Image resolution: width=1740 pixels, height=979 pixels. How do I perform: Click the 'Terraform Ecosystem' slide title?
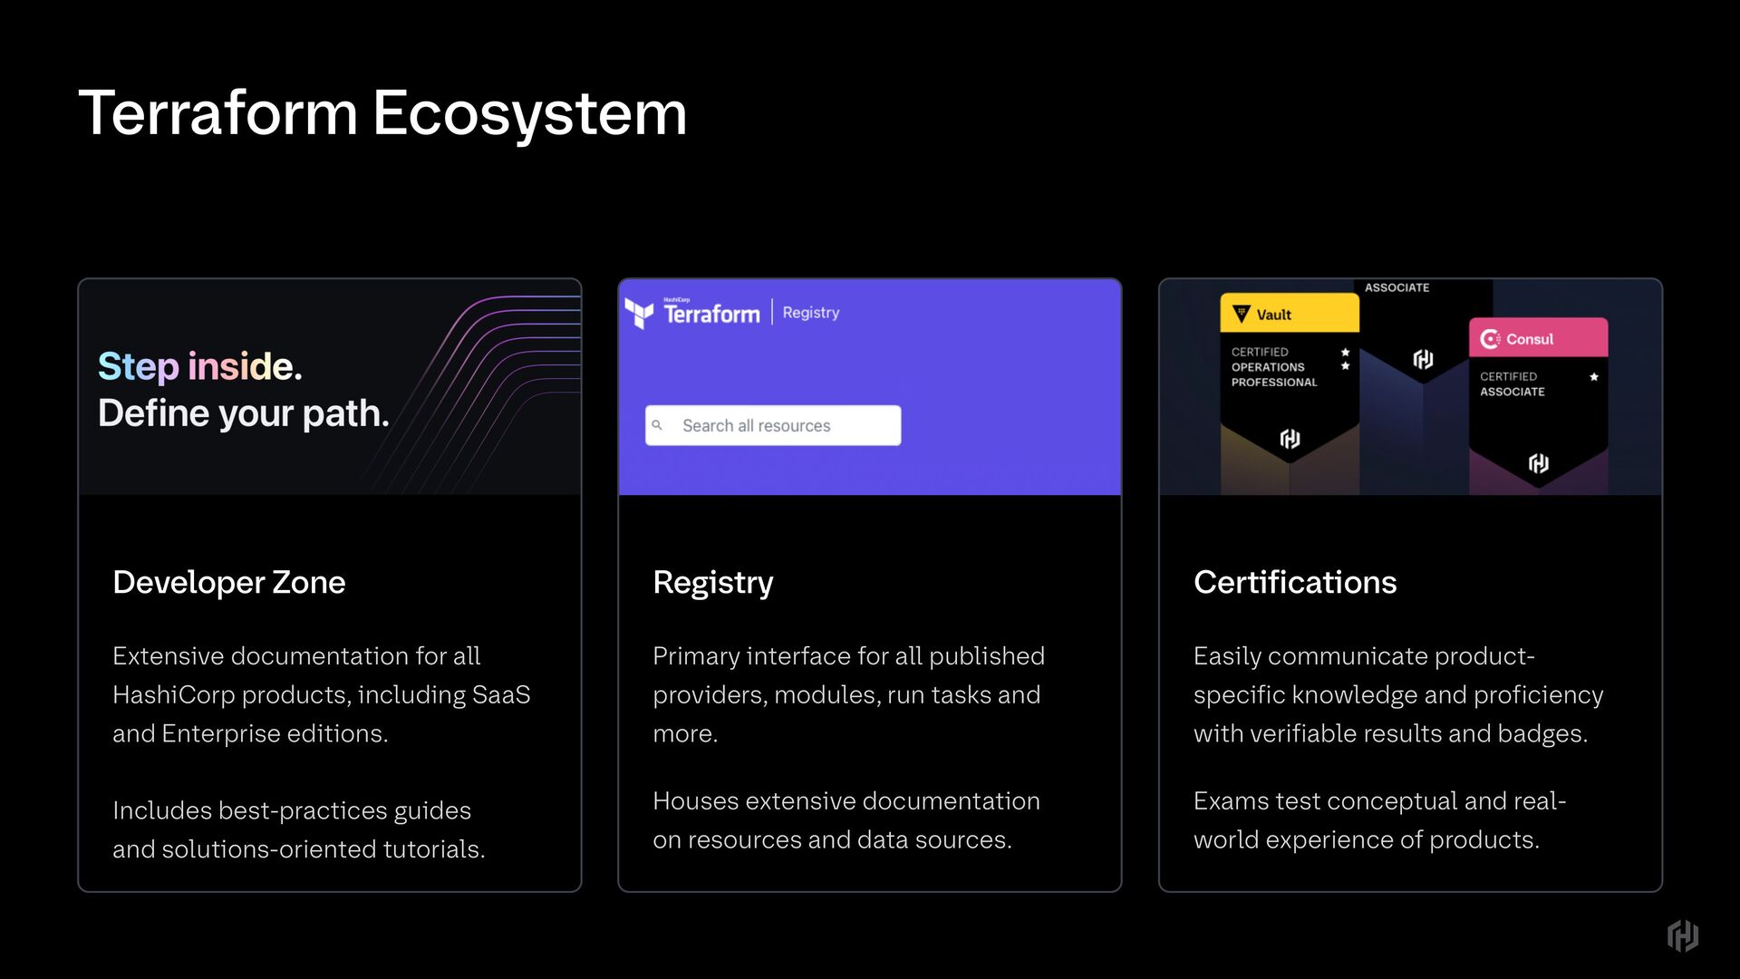382,113
